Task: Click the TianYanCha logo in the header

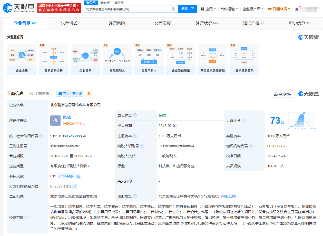Action: pos(19,8)
